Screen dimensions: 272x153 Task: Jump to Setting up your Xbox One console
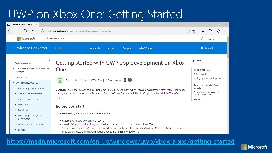(x=206, y=86)
